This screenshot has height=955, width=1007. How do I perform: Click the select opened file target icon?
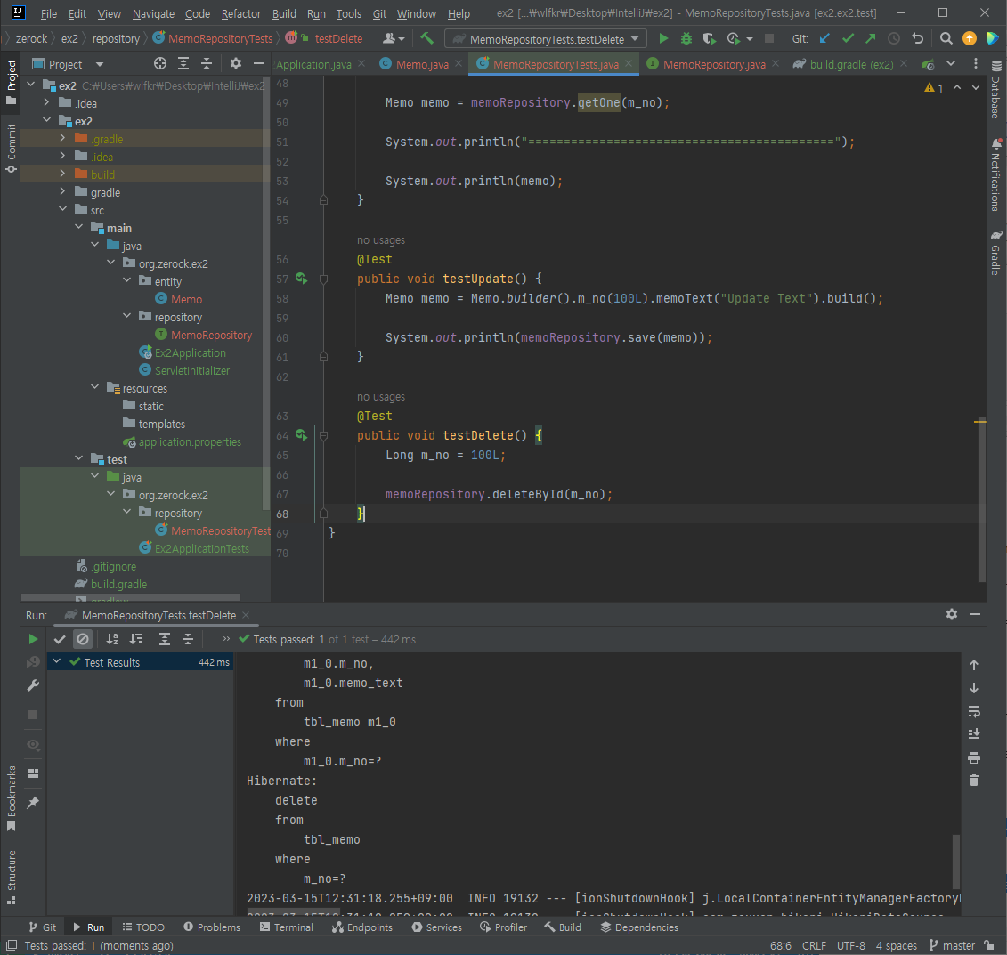(160, 63)
